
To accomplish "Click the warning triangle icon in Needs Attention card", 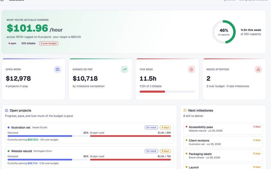I will tap(258, 69).
